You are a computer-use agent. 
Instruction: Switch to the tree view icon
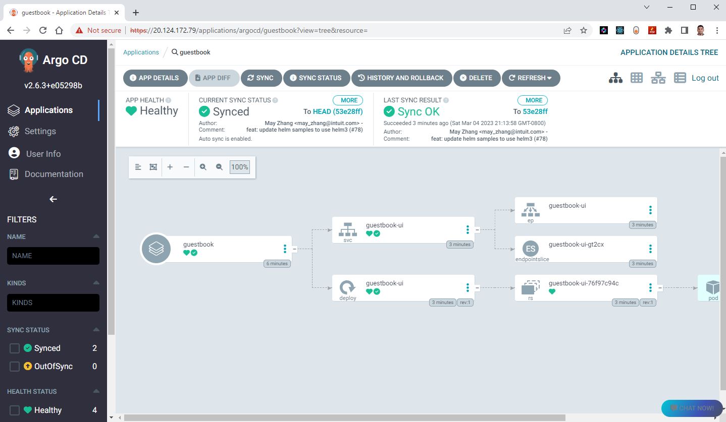615,78
